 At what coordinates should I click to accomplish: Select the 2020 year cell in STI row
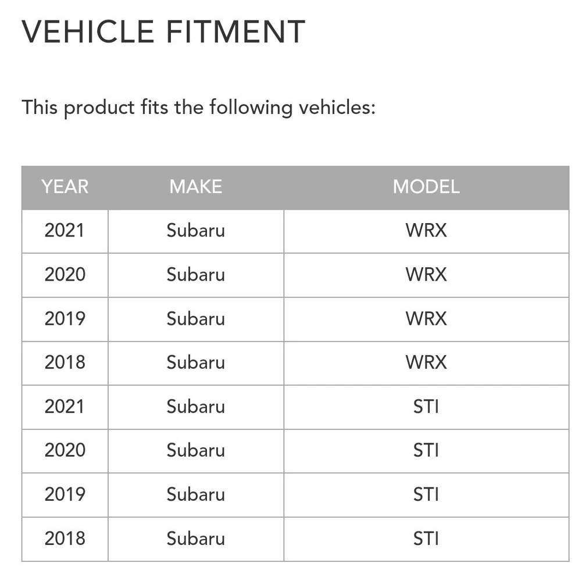(x=65, y=450)
